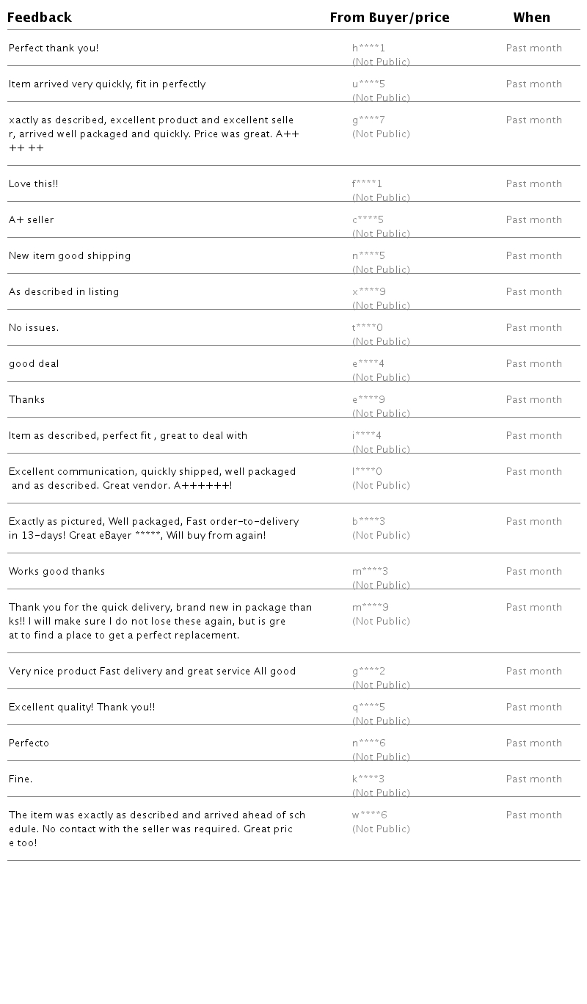This screenshot has height=1004, width=587.
Task: Select buyer l****0 username
Action: click(367, 472)
